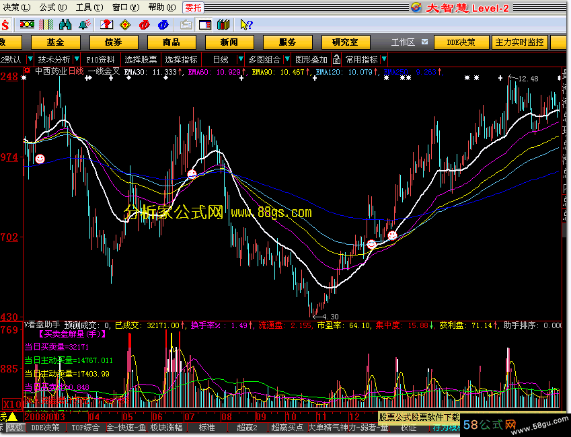The width and height of the screenshot is (571, 437).
Task: Toggle the window layout panel icon
Action: 205,25
